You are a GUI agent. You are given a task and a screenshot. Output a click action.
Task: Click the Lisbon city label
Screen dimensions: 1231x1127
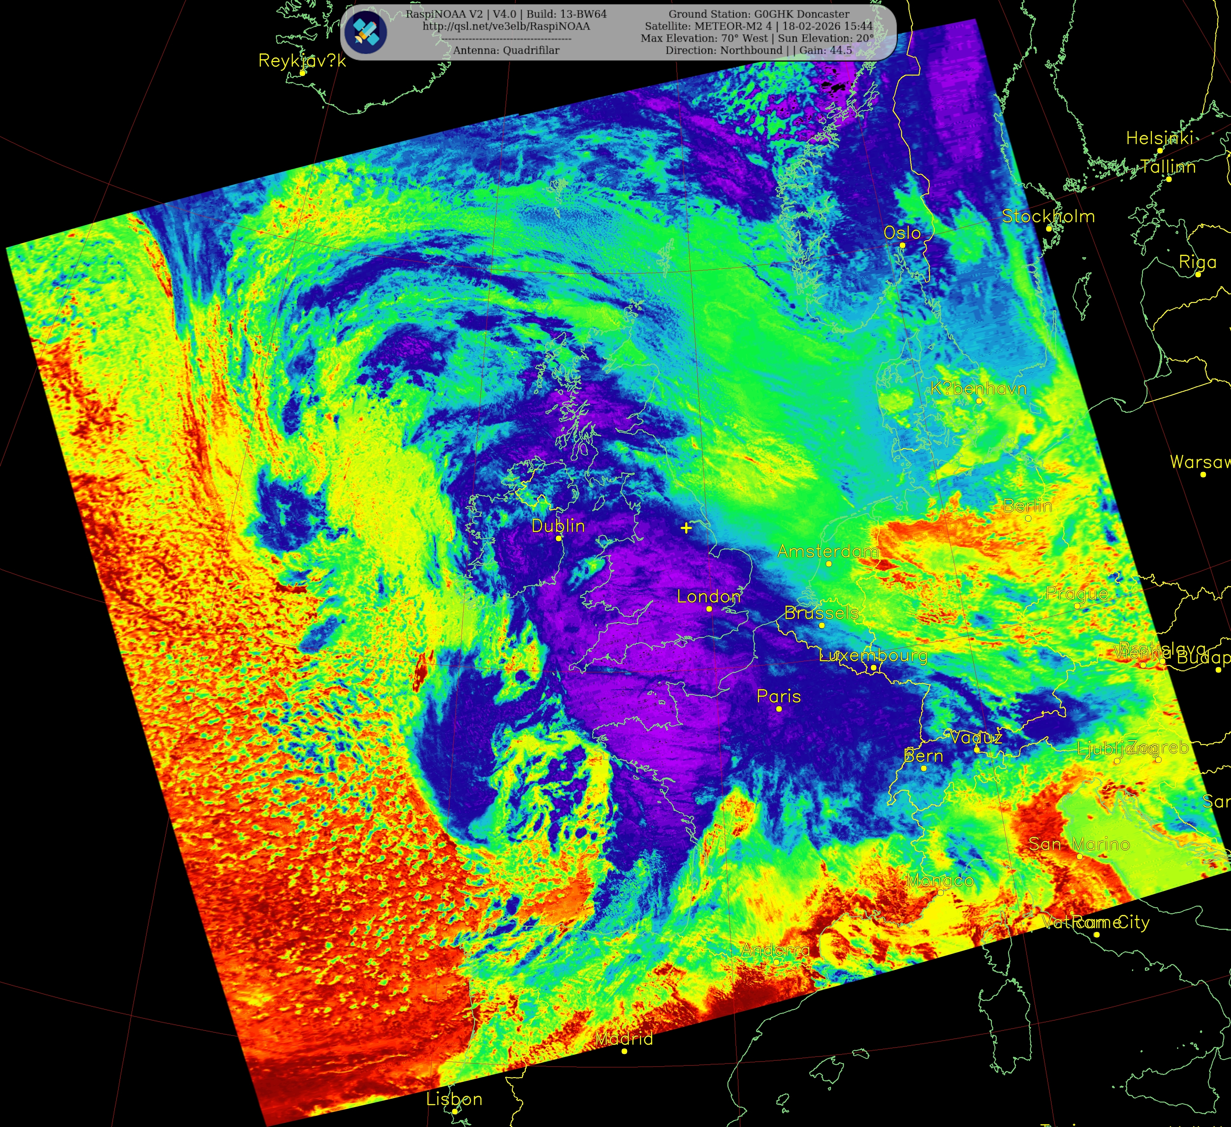pyautogui.click(x=454, y=1099)
